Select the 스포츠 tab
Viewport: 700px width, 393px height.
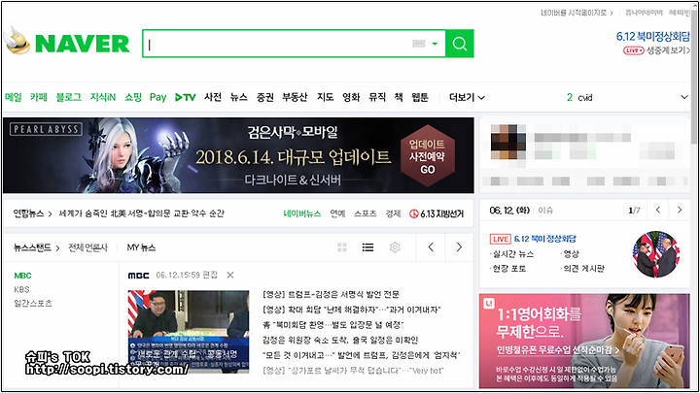pos(366,213)
